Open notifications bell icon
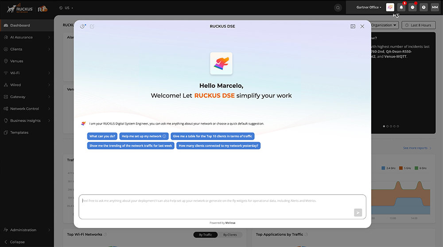 [x=401, y=8]
